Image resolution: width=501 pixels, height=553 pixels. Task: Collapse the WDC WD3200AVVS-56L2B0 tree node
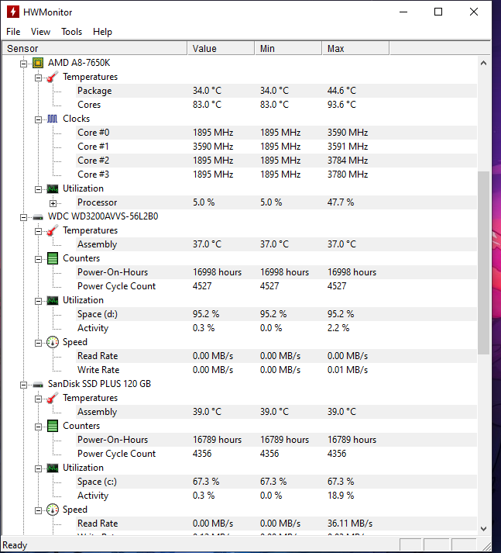(x=23, y=216)
